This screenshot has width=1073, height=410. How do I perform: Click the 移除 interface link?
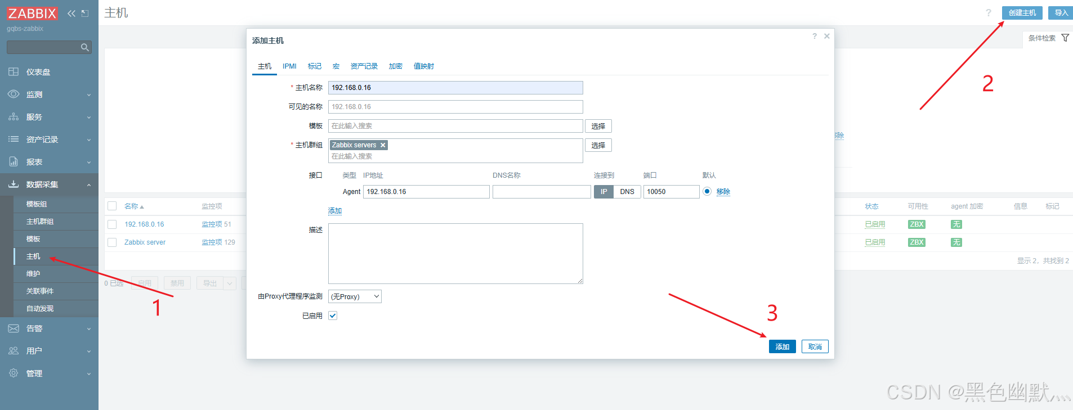(x=723, y=192)
